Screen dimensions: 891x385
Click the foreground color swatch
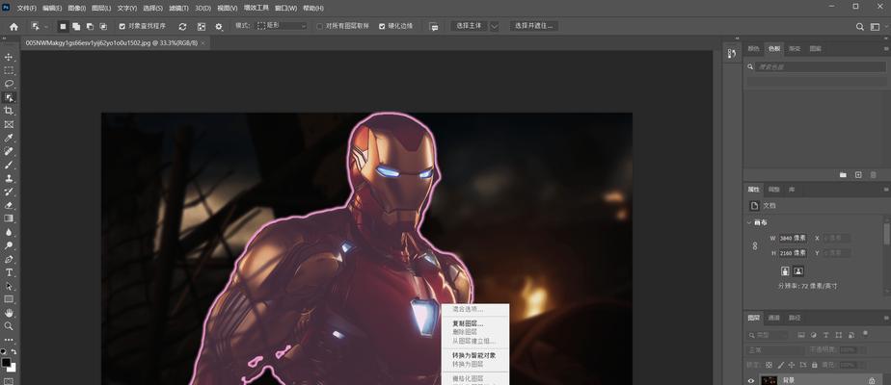coord(6,362)
